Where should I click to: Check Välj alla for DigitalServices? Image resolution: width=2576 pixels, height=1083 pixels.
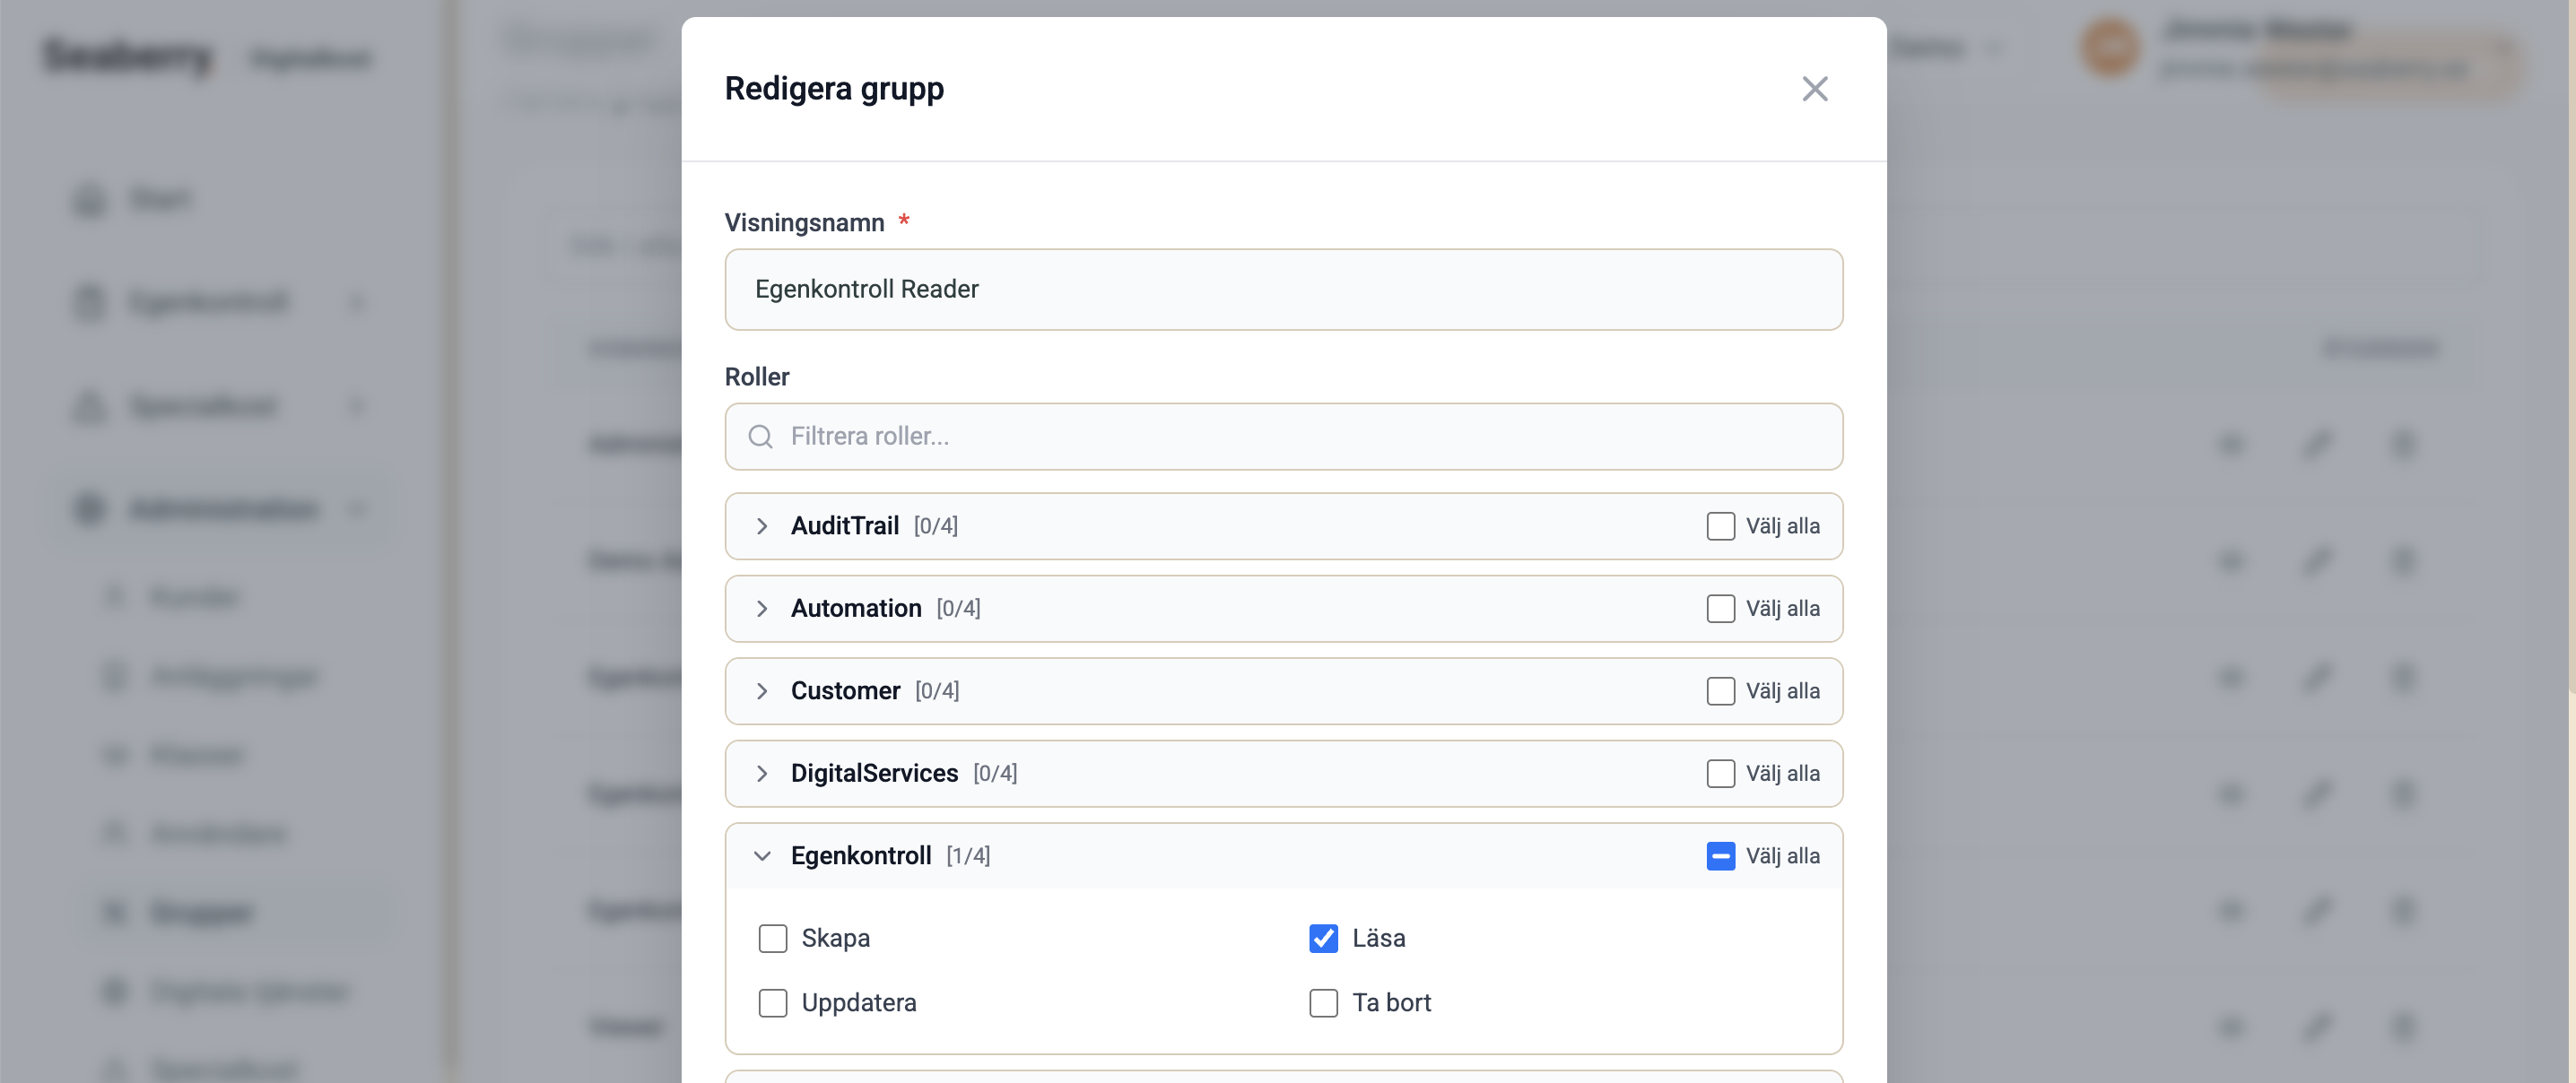[x=1720, y=773]
